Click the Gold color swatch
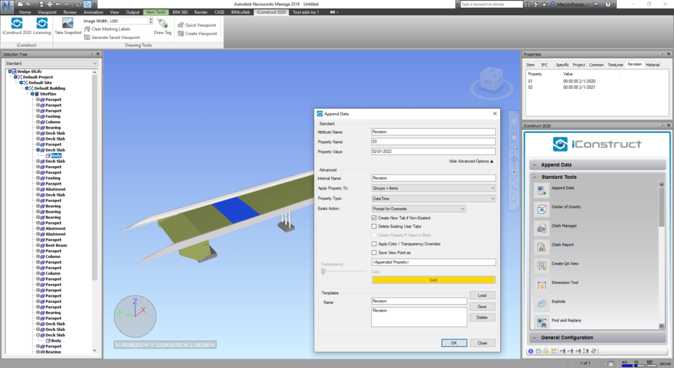This screenshot has height=368, width=674. click(x=433, y=280)
